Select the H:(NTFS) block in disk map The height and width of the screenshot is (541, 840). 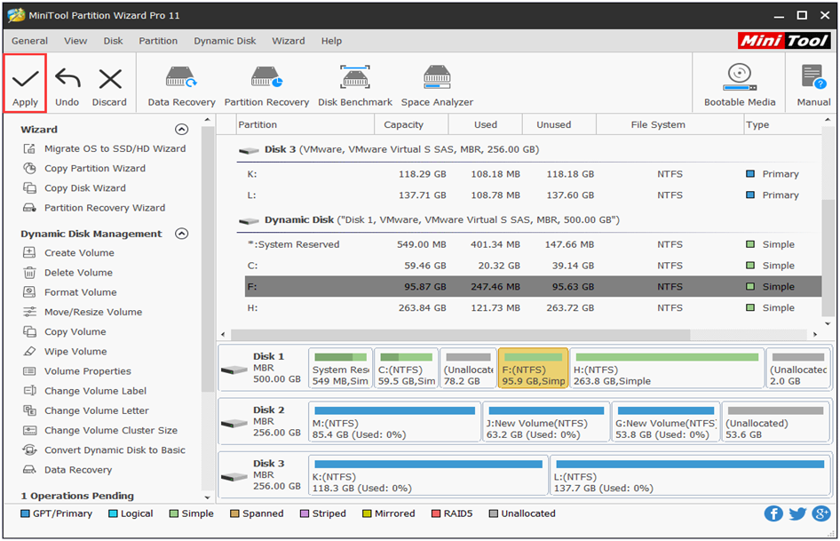pyautogui.click(x=667, y=368)
